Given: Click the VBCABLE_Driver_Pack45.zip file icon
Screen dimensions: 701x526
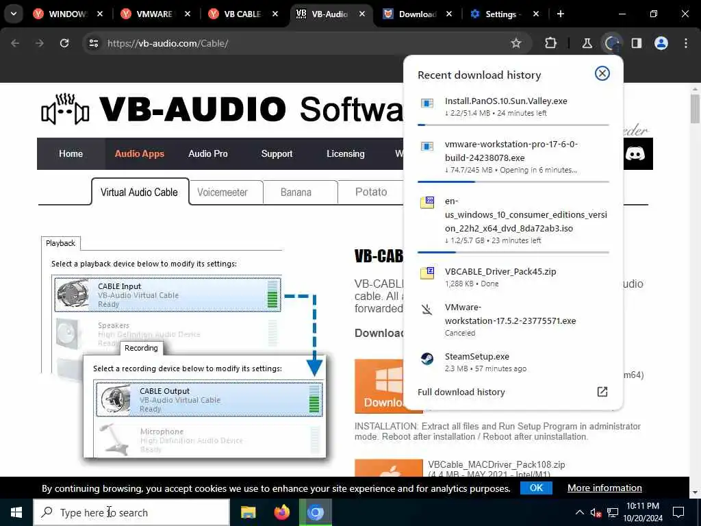Looking at the screenshot, I should coord(427,273).
